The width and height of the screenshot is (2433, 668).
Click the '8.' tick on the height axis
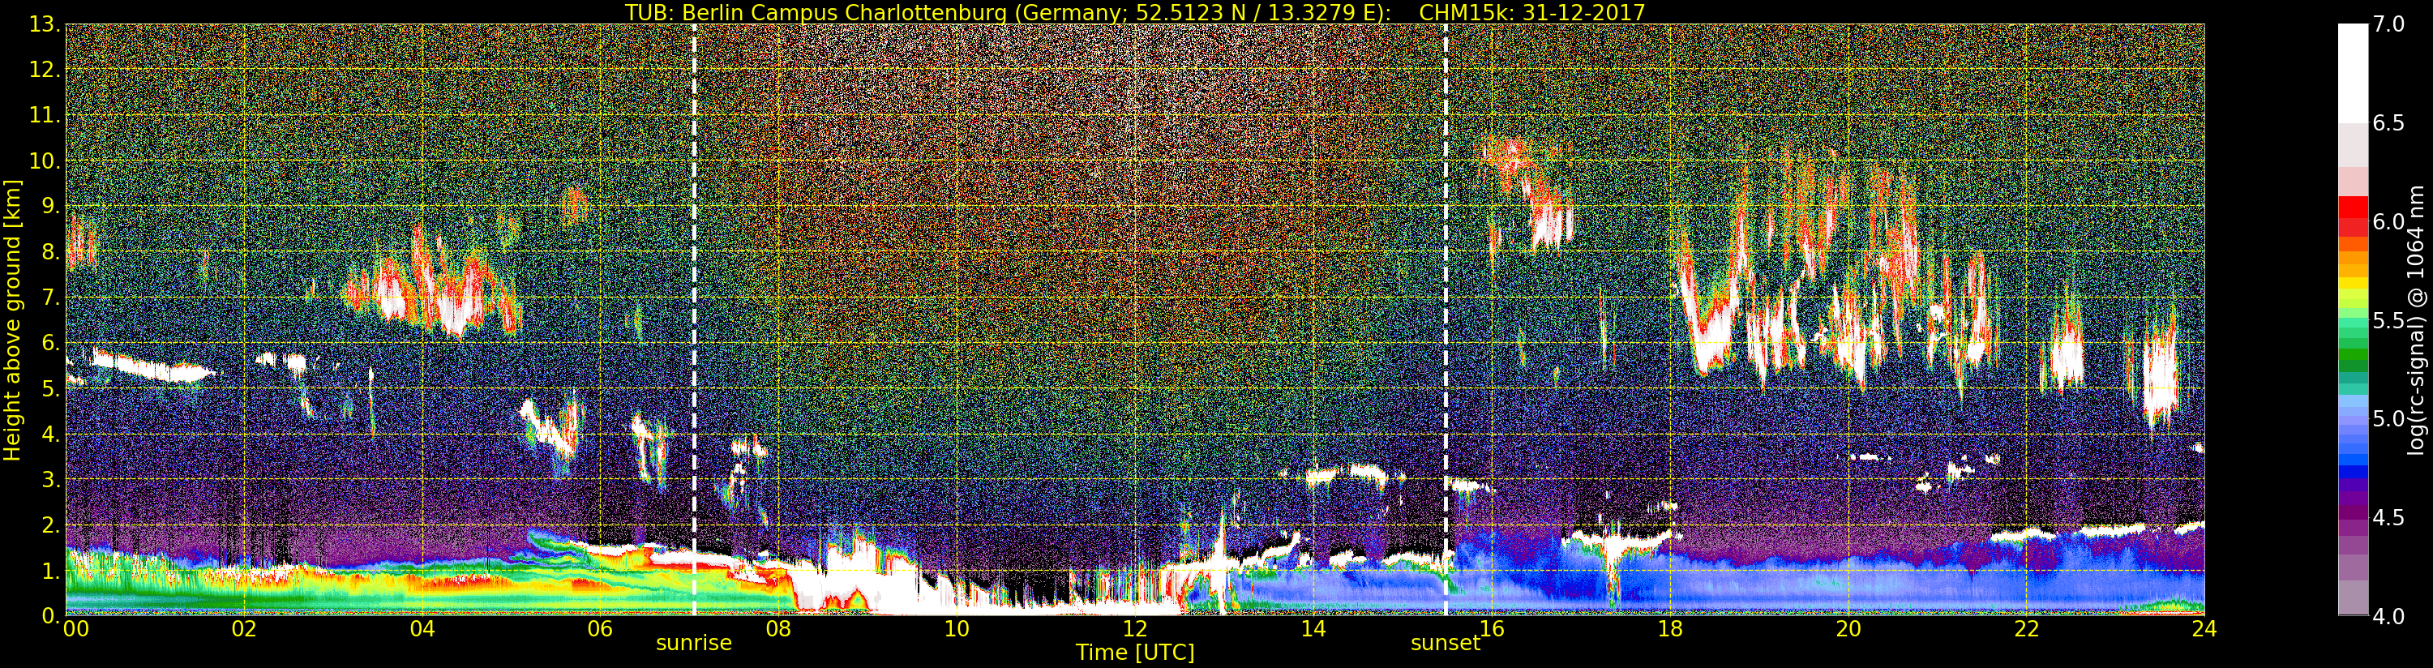tap(50, 251)
